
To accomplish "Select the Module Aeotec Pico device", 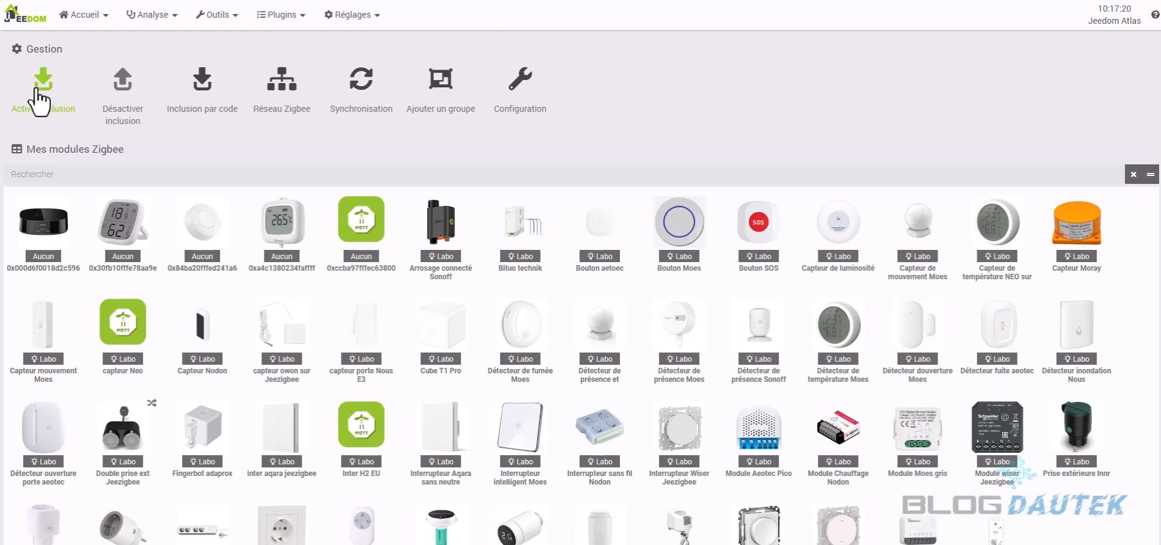I will [759, 440].
